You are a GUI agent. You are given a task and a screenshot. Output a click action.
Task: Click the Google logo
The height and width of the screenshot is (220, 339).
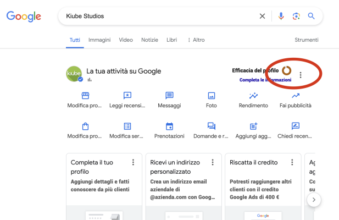click(24, 16)
